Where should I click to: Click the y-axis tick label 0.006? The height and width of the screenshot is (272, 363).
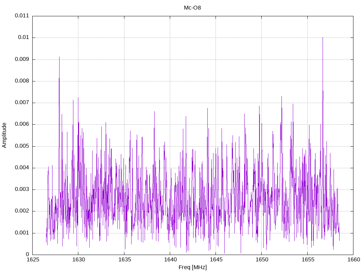(22, 124)
